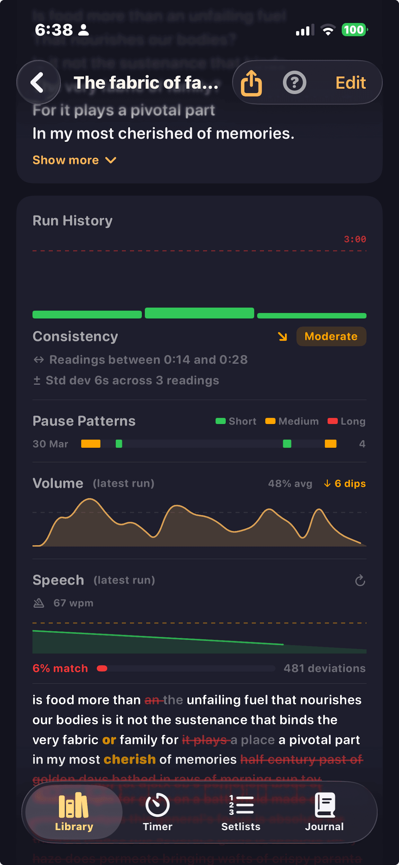
Task: Tap the last orange pause segment
Action: click(x=330, y=443)
